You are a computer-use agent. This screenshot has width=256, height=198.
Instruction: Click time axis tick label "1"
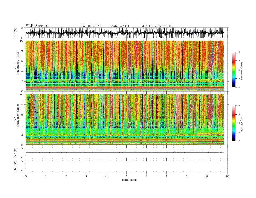pos(46,176)
